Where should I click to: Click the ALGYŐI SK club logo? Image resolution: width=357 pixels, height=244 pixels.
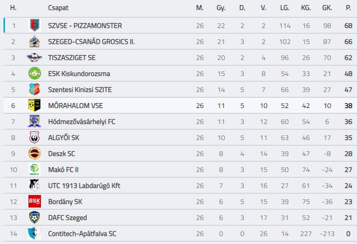coord(34,137)
